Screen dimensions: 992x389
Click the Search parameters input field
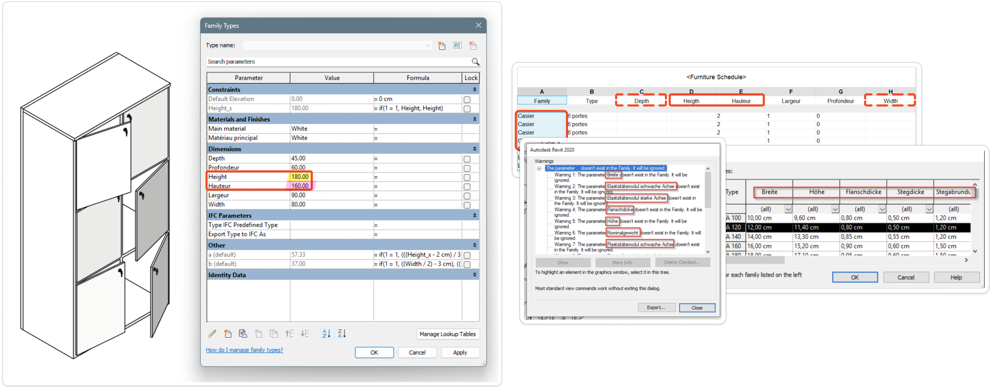[337, 62]
